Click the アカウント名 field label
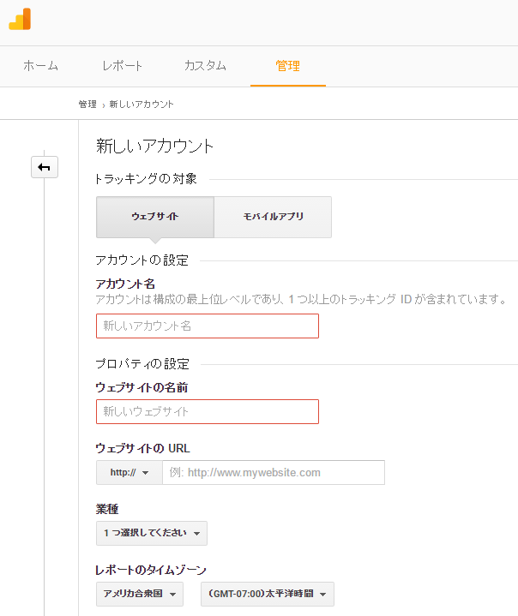The height and width of the screenshot is (616, 518). 125,284
